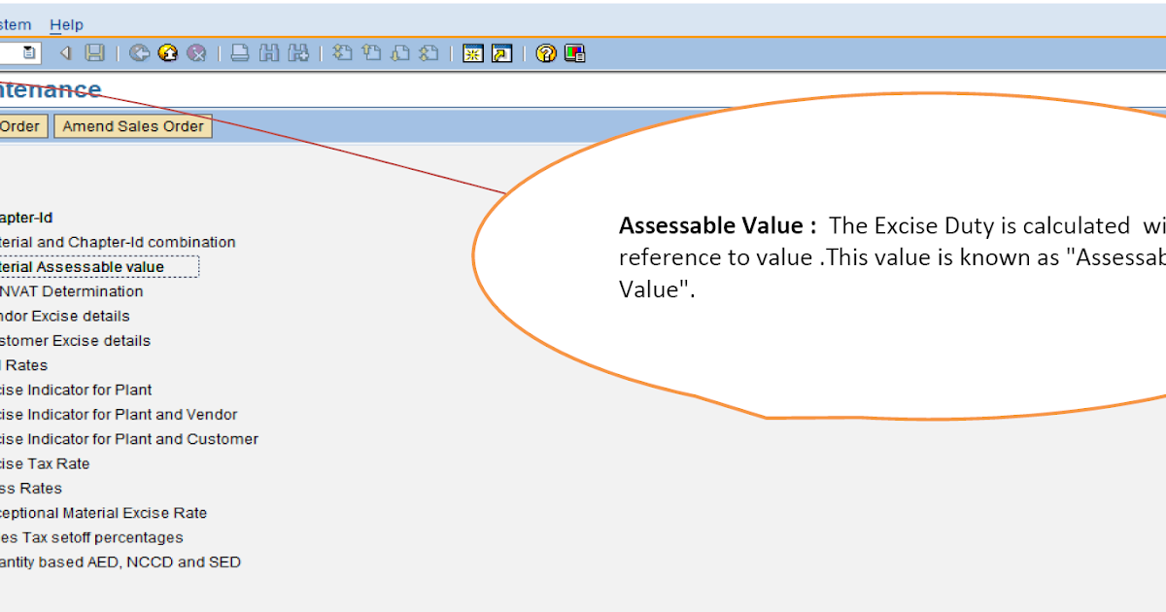1166x612 pixels.
Task: Click the partially visible Order button
Action: click(x=19, y=125)
